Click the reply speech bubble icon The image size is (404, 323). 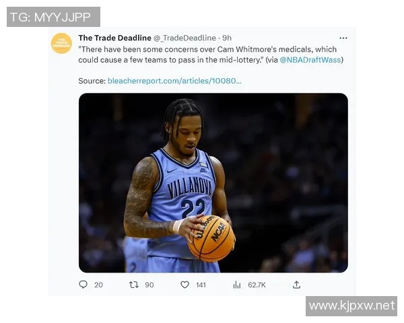(83, 285)
